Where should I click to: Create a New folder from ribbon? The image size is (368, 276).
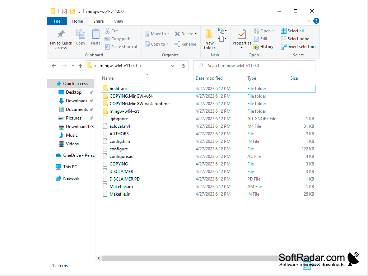[209, 39]
